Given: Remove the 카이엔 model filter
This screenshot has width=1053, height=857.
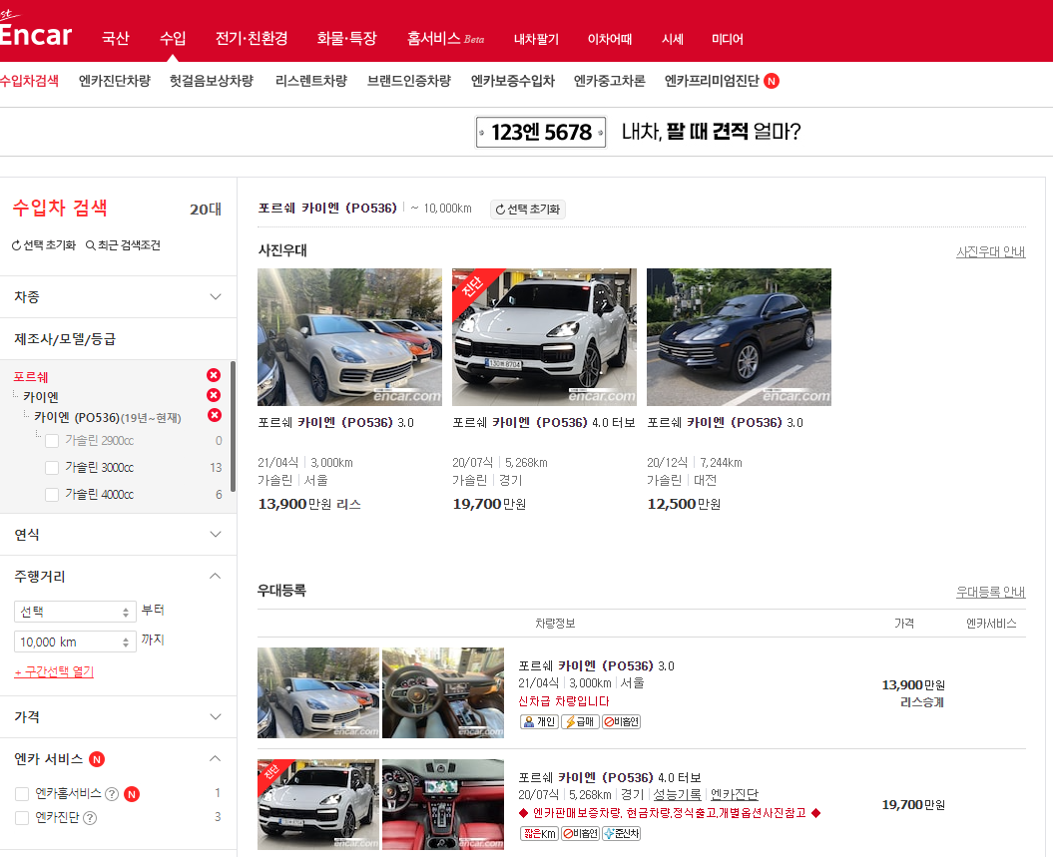Looking at the screenshot, I should pos(214,395).
